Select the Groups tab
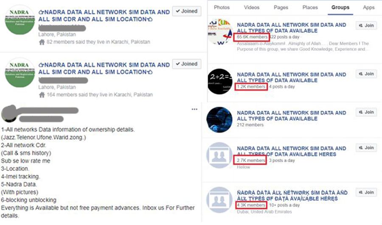 click(340, 7)
